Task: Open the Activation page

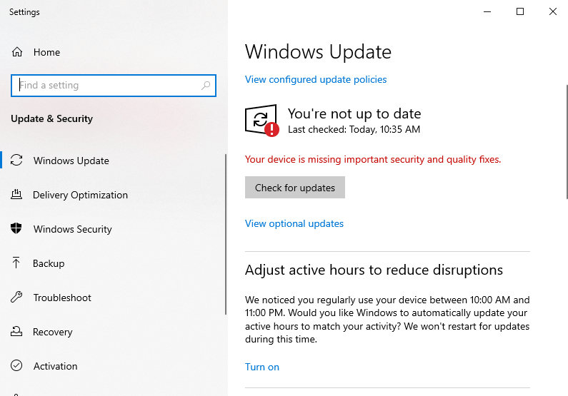Action: click(113, 366)
